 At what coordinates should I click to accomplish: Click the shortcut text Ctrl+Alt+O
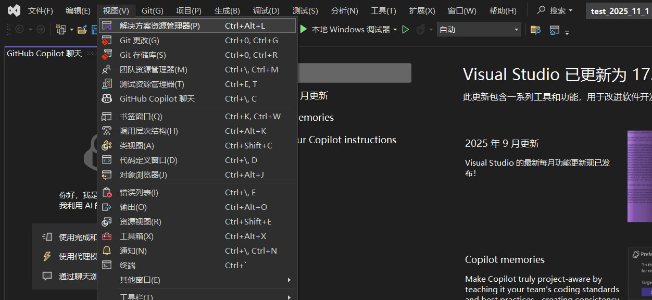(246, 207)
